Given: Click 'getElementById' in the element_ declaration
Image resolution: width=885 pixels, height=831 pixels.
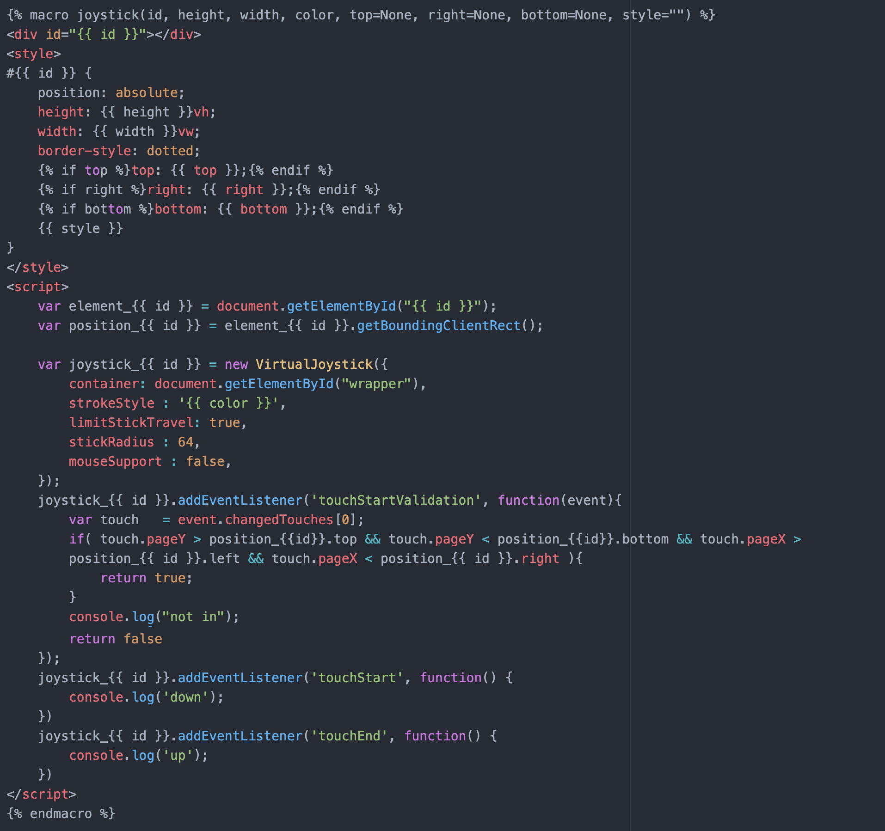Looking at the screenshot, I should pyautogui.click(x=341, y=306).
